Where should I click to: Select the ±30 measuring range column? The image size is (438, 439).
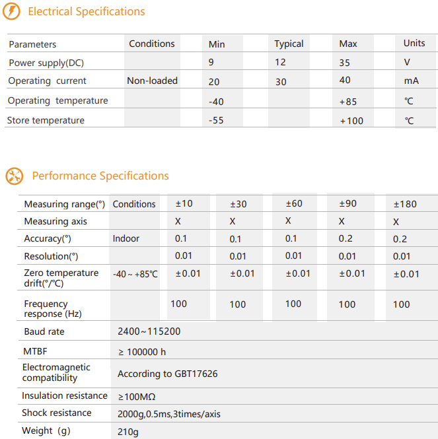(238, 204)
